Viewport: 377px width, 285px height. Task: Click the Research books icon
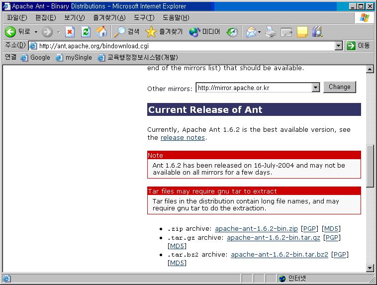click(x=317, y=32)
